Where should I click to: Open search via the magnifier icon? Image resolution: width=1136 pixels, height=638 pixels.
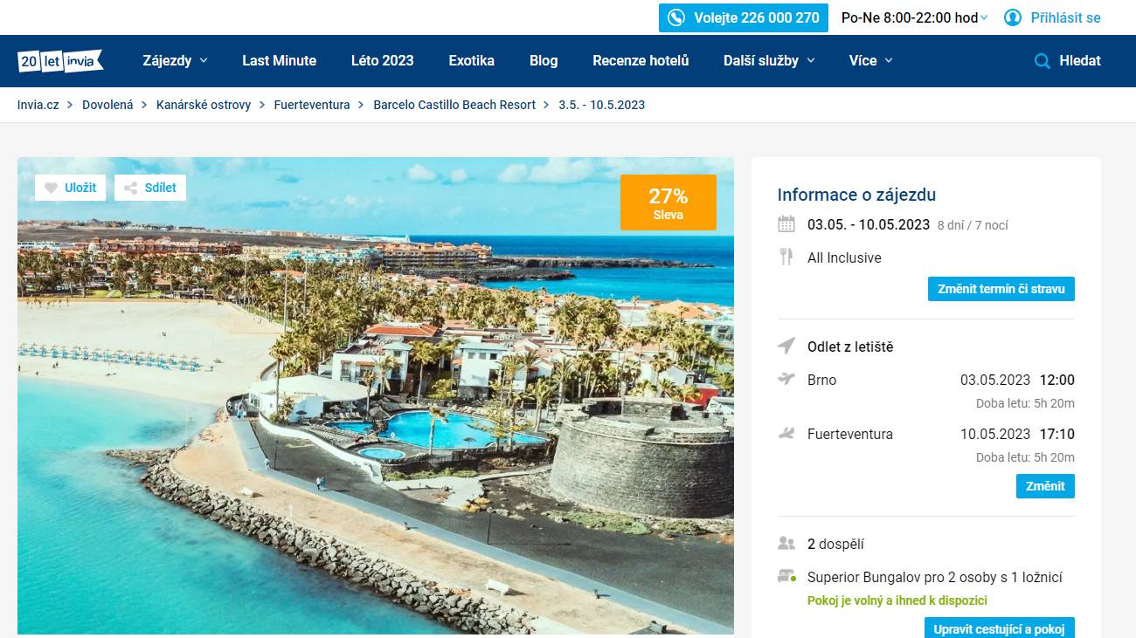tap(1042, 61)
